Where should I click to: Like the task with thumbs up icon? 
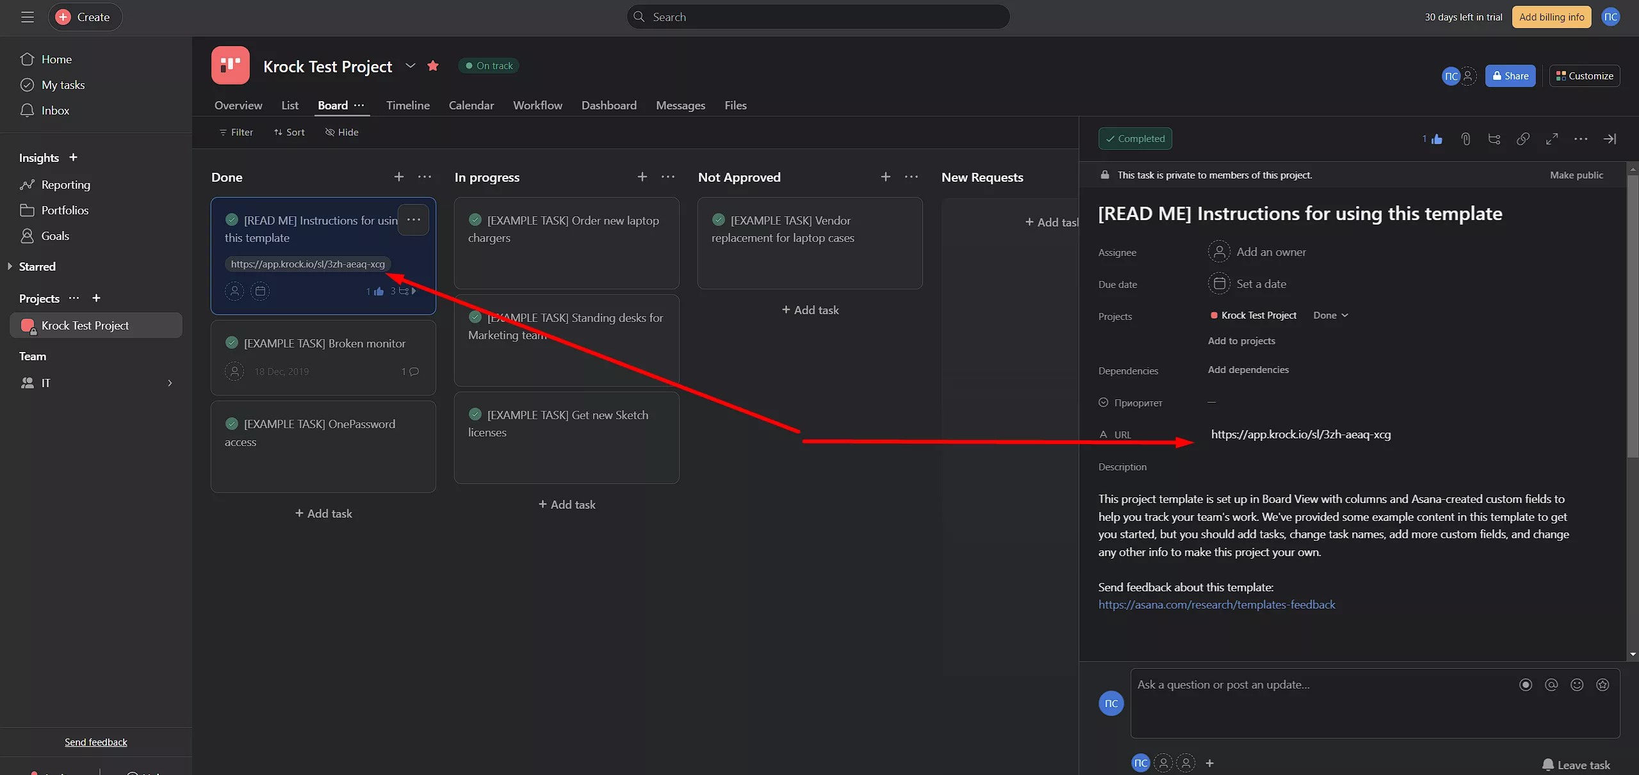[x=1437, y=140]
